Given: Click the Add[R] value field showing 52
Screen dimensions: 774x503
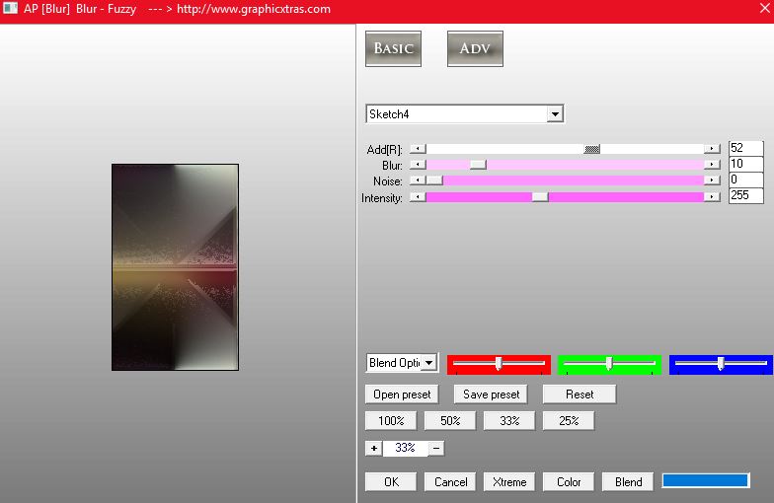Looking at the screenshot, I should pos(746,148).
